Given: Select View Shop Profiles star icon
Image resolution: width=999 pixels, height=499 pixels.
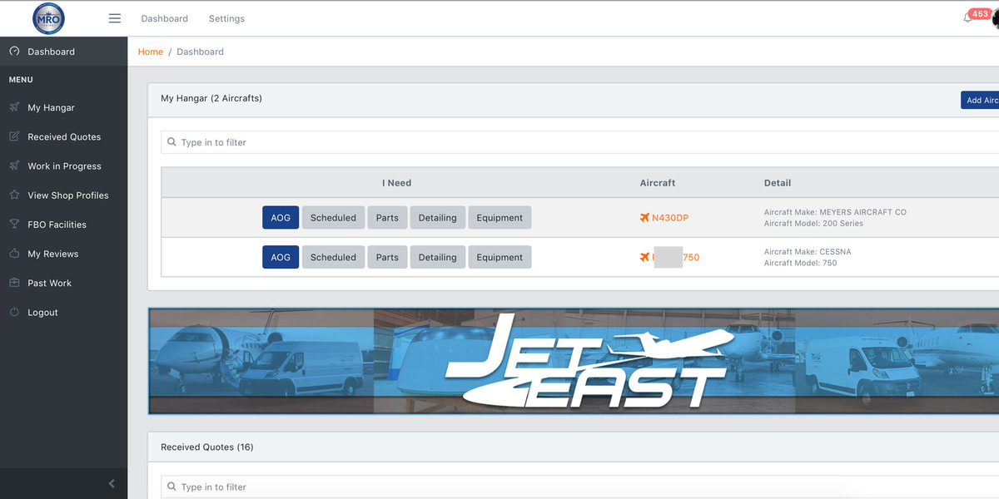Looking at the screenshot, I should coord(14,195).
